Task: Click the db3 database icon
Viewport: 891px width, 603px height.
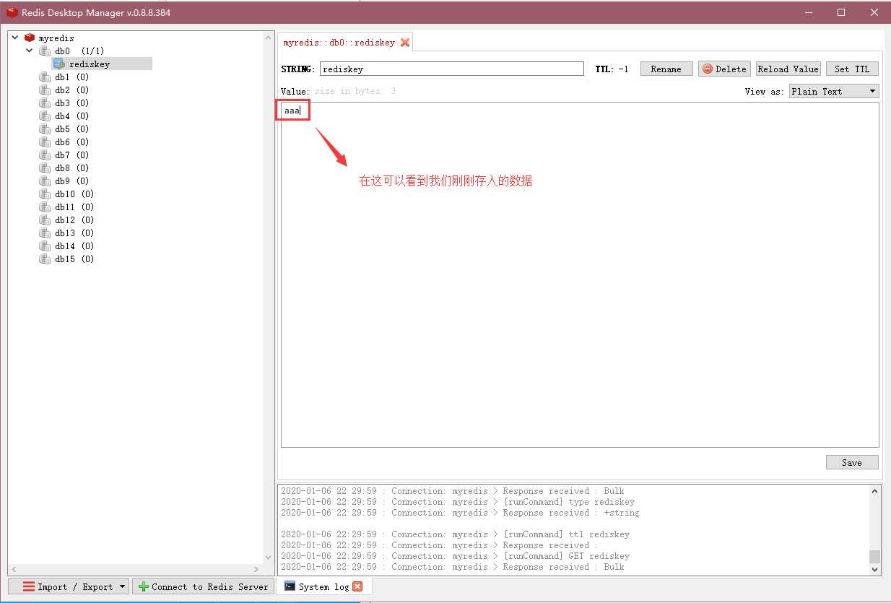Action: (x=45, y=103)
